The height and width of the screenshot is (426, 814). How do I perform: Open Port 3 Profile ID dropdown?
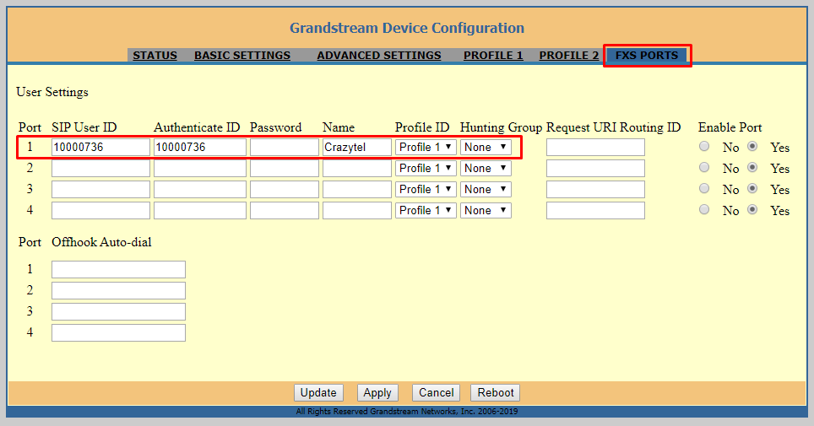[426, 189]
